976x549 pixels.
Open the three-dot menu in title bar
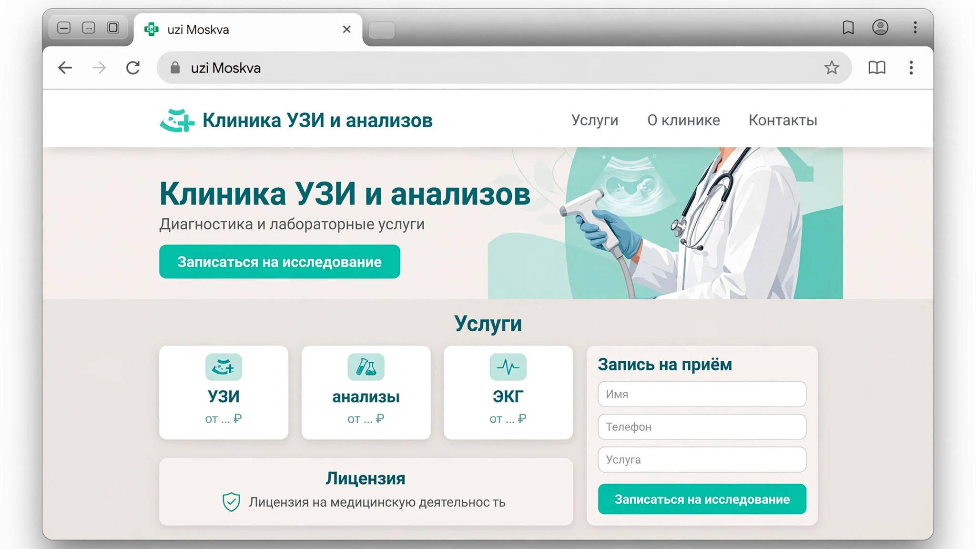(x=915, y=27)
